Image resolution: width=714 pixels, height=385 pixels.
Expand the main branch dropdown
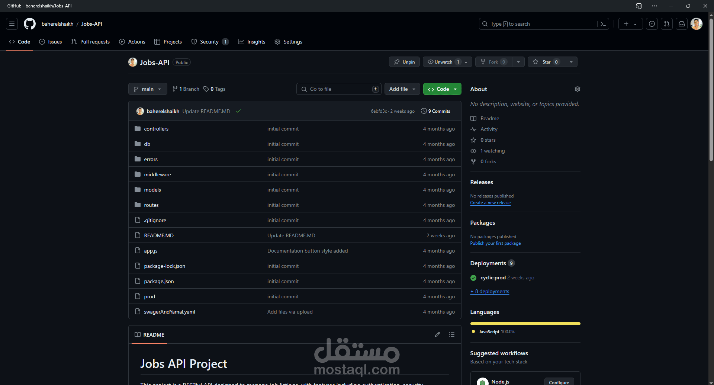(x=148, y=89)
